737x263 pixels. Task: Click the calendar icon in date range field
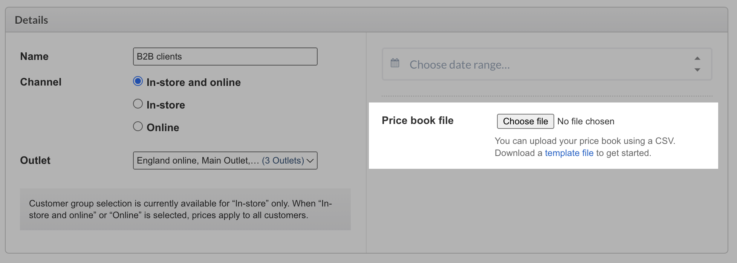click(395, 63)
